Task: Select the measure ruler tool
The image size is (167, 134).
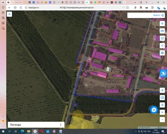Action: pos(162,31)
